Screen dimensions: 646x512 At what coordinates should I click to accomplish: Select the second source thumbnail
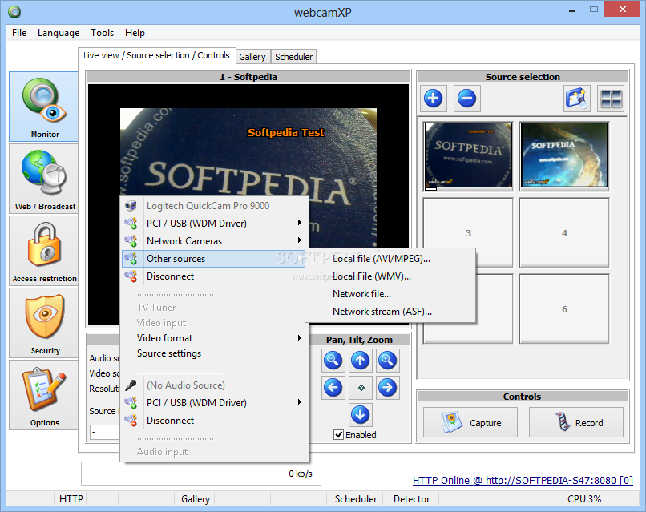(566, 155)
